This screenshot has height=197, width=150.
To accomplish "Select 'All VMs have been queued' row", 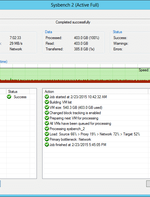I will [x=96, y=124].
